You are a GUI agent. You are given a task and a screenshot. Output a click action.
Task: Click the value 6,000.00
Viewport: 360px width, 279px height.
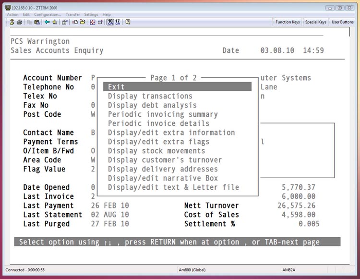299,196
